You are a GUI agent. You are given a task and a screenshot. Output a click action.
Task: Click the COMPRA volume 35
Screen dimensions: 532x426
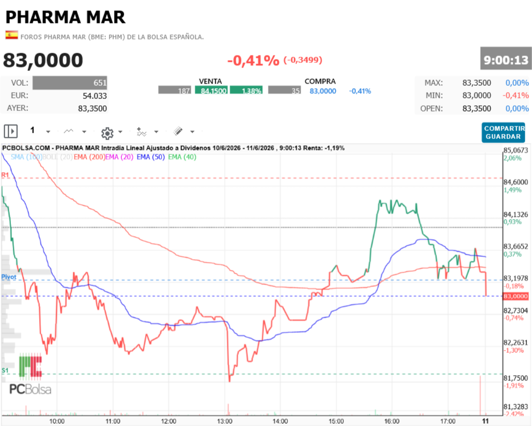click(x=284, y=90)
